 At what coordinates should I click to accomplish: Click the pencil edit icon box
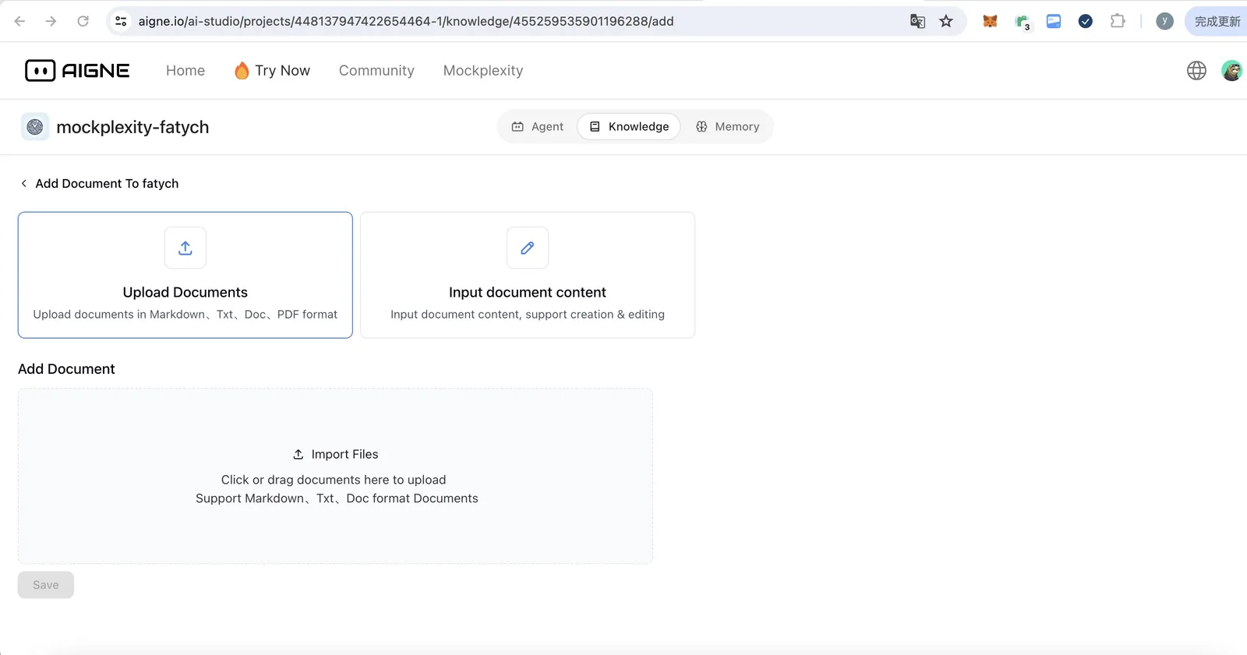pos(528,248)
